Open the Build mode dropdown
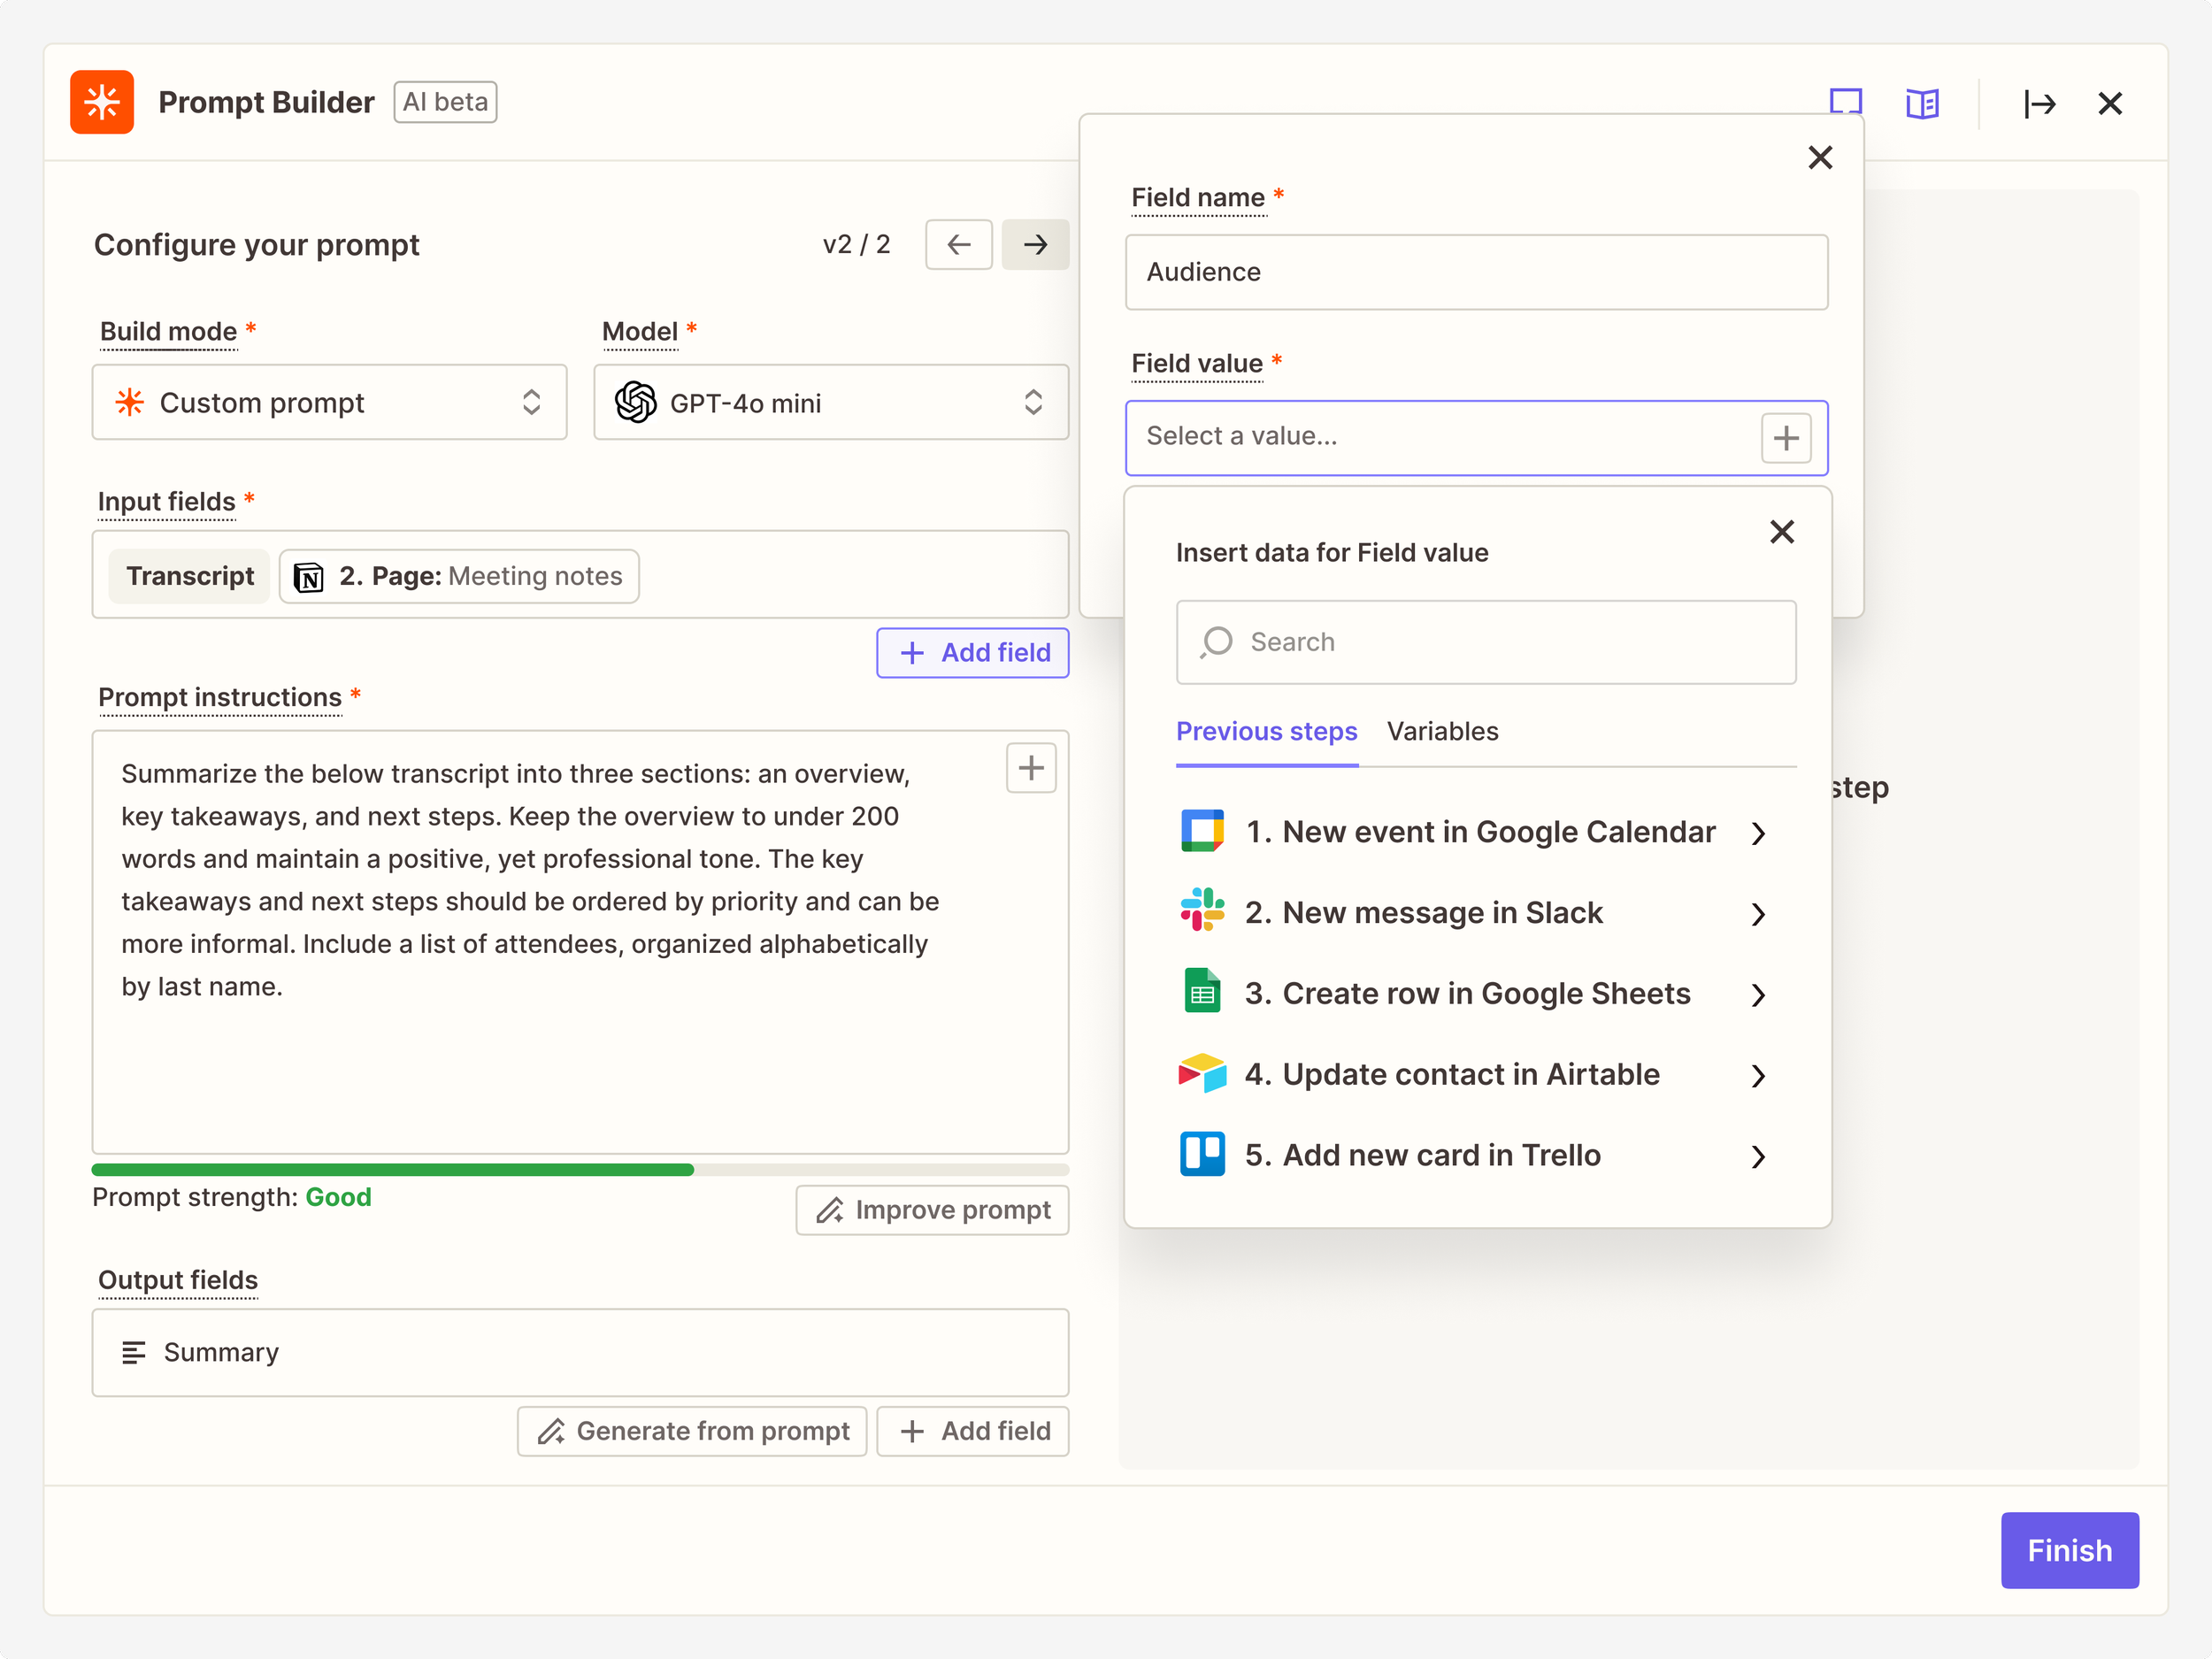2212x1659 pixels. 329,402
